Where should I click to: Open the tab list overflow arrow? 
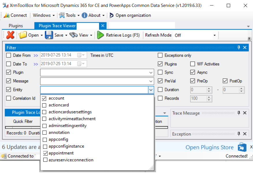[248, 26]
